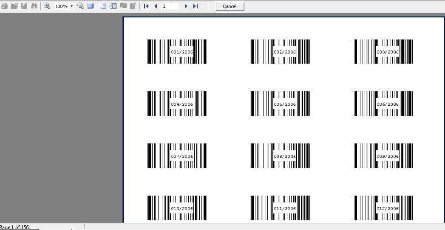The width and height of the screenshot is (445, 230).
Task: Click the single page layout icon
Action: click(x=104, y=6)
